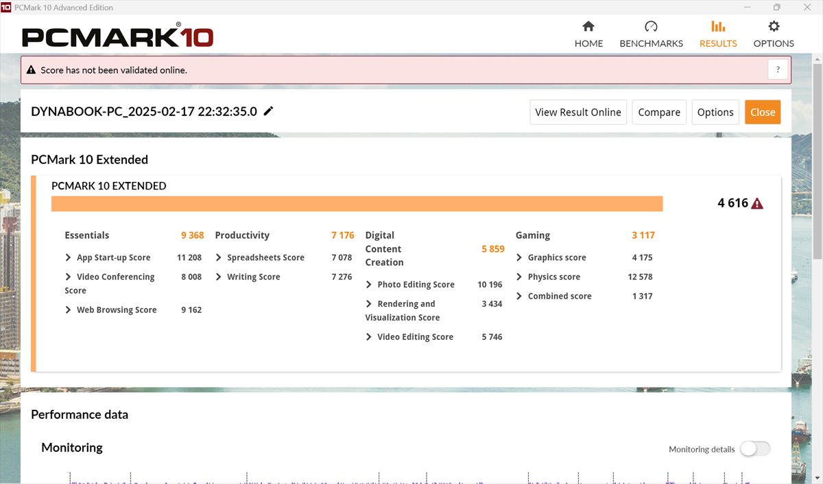This screenshot has width=823, height=484.
Task: Close the result with orange Close button
Action: point(763,112)
